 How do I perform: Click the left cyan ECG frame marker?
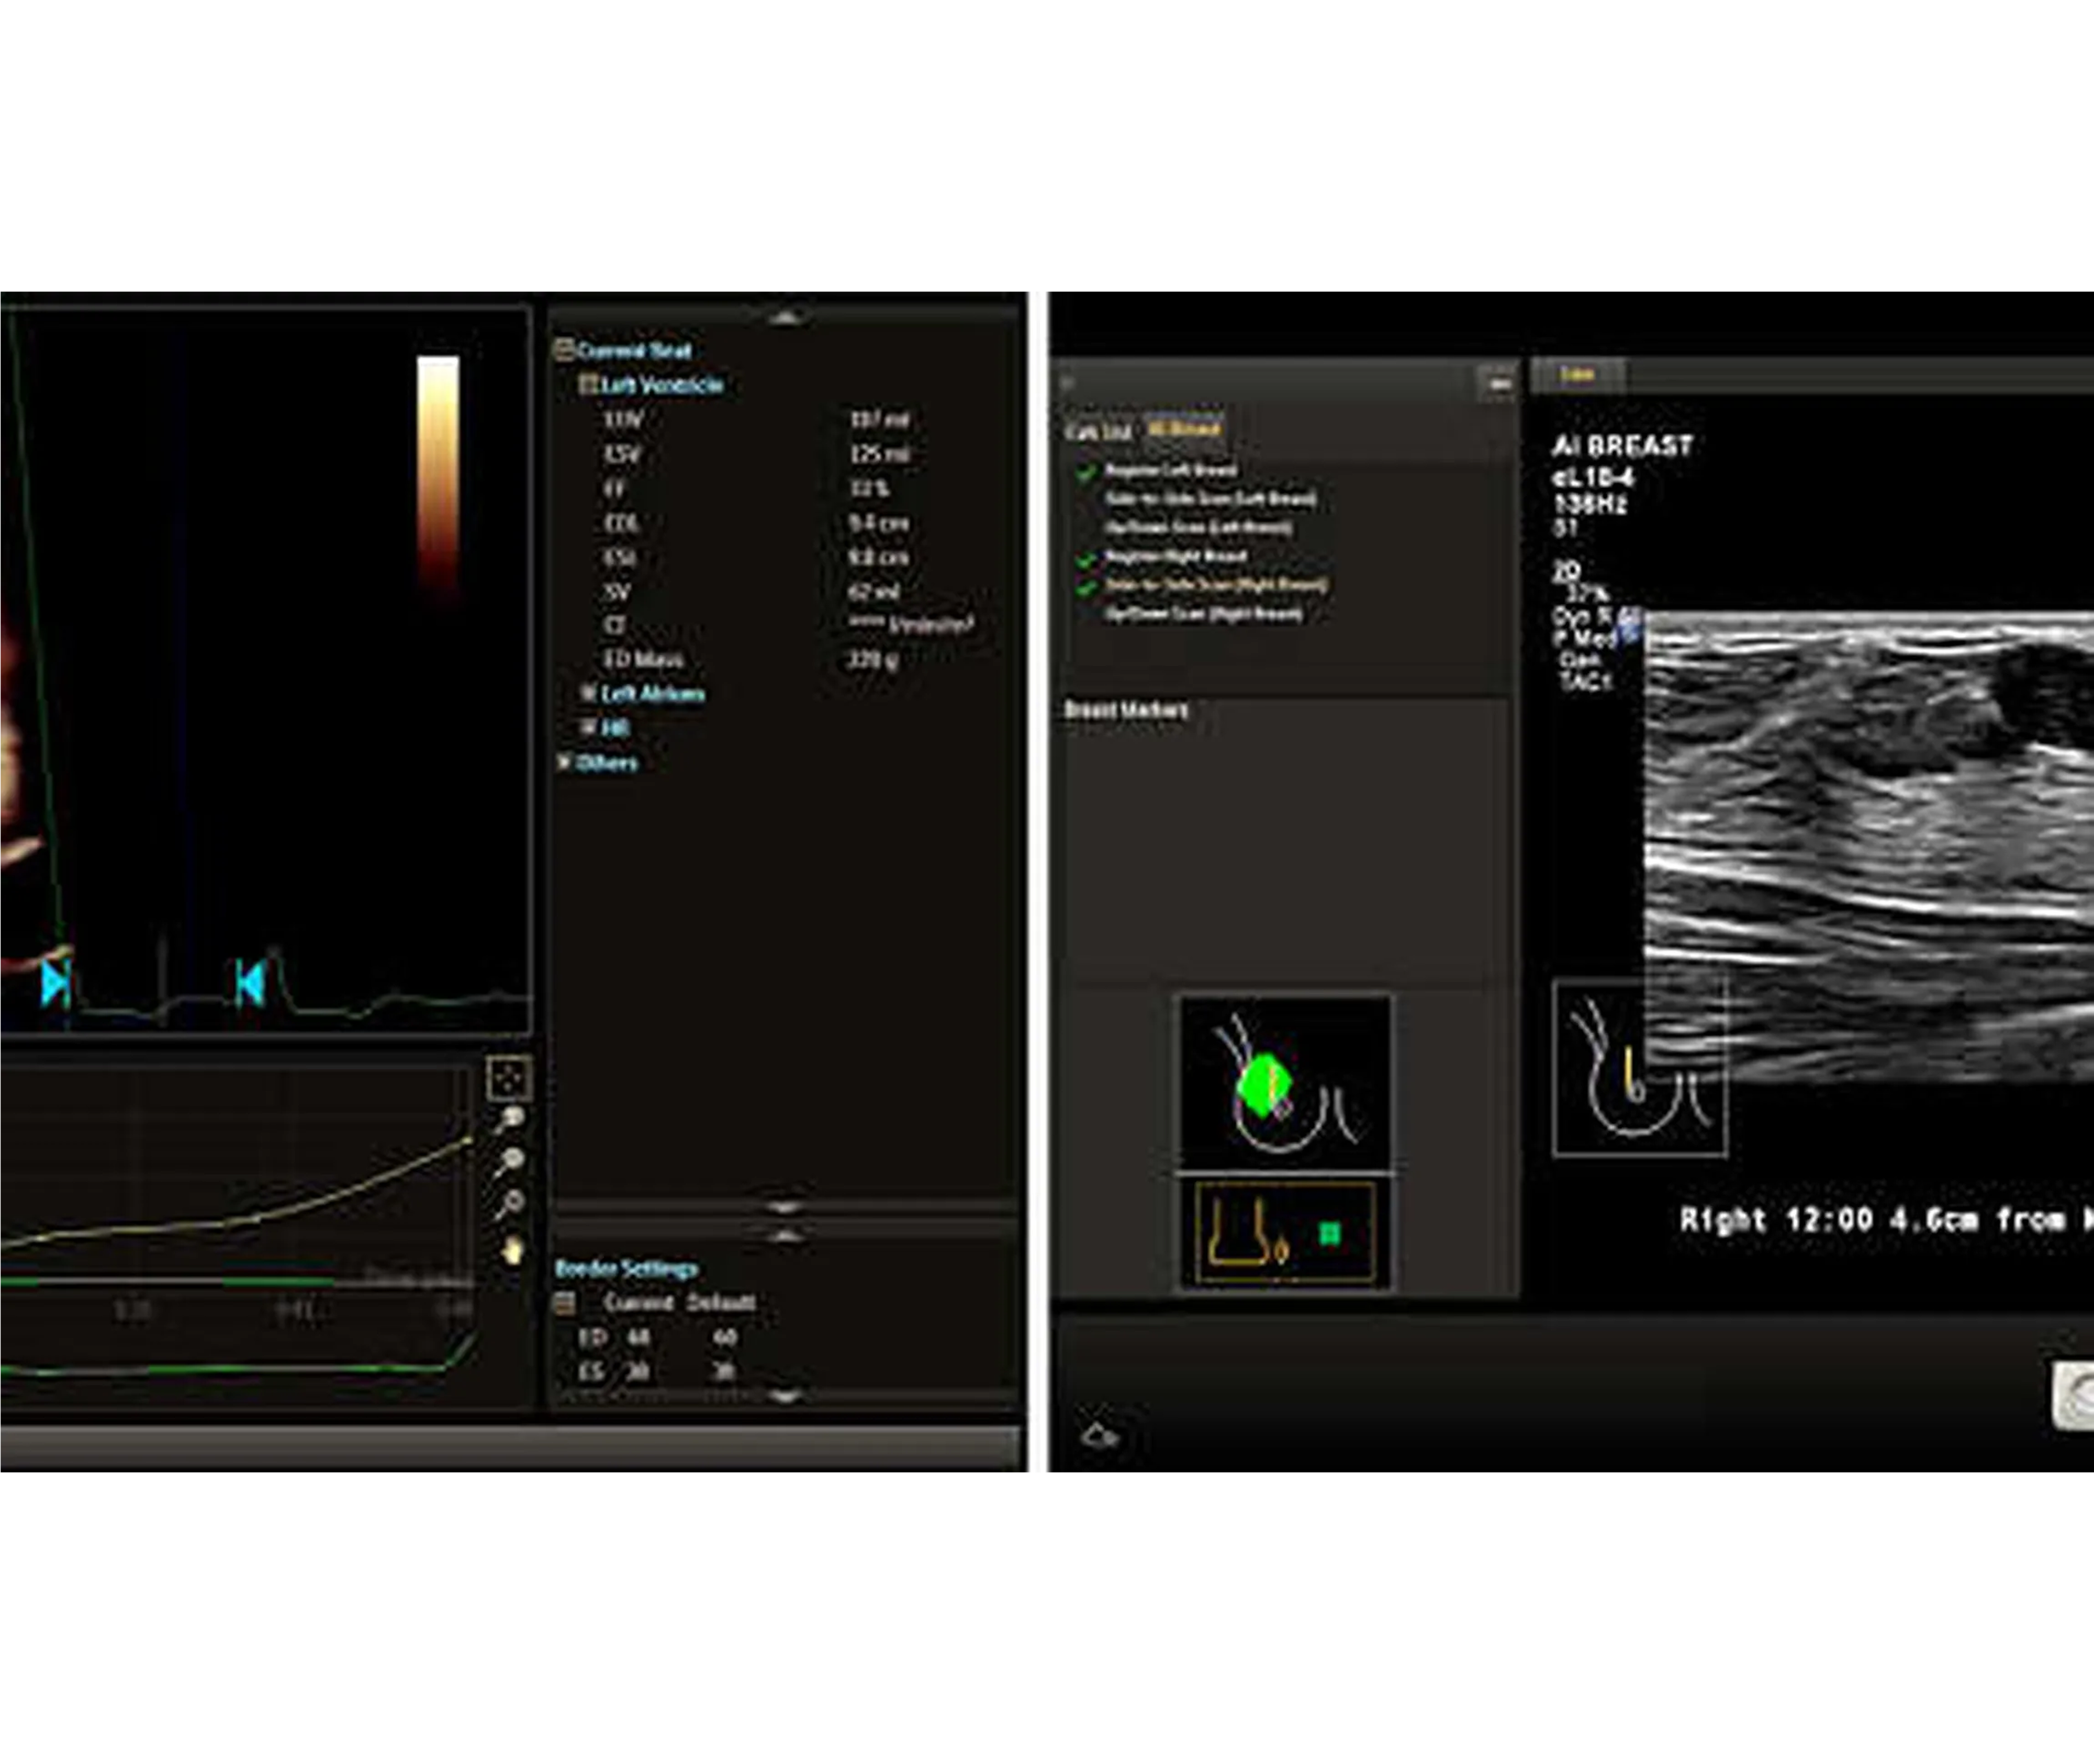coord(56,984)
